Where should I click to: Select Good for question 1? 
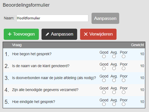coord(104,57)
